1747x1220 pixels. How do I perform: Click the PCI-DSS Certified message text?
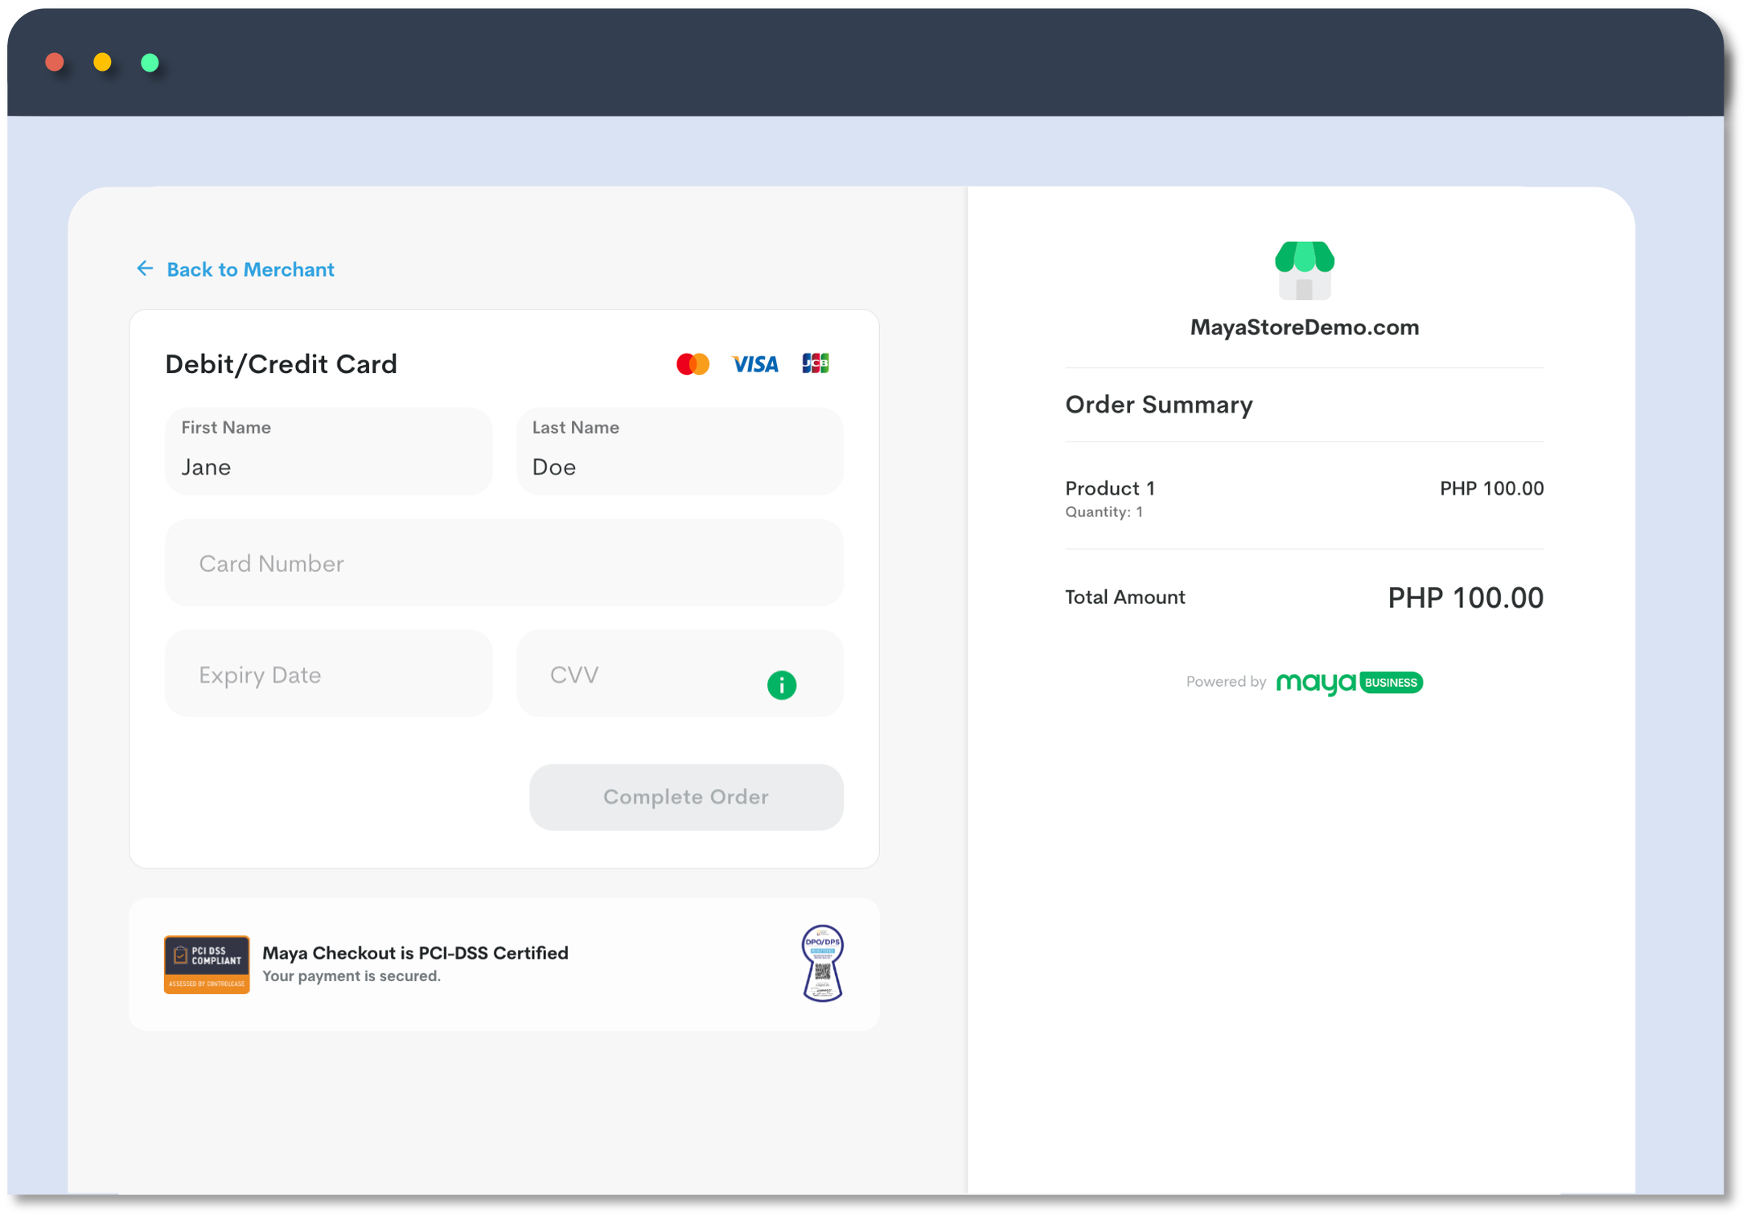(415, 953)
